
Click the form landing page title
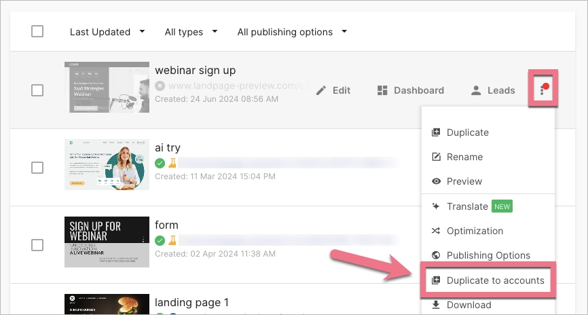[166, 225]
